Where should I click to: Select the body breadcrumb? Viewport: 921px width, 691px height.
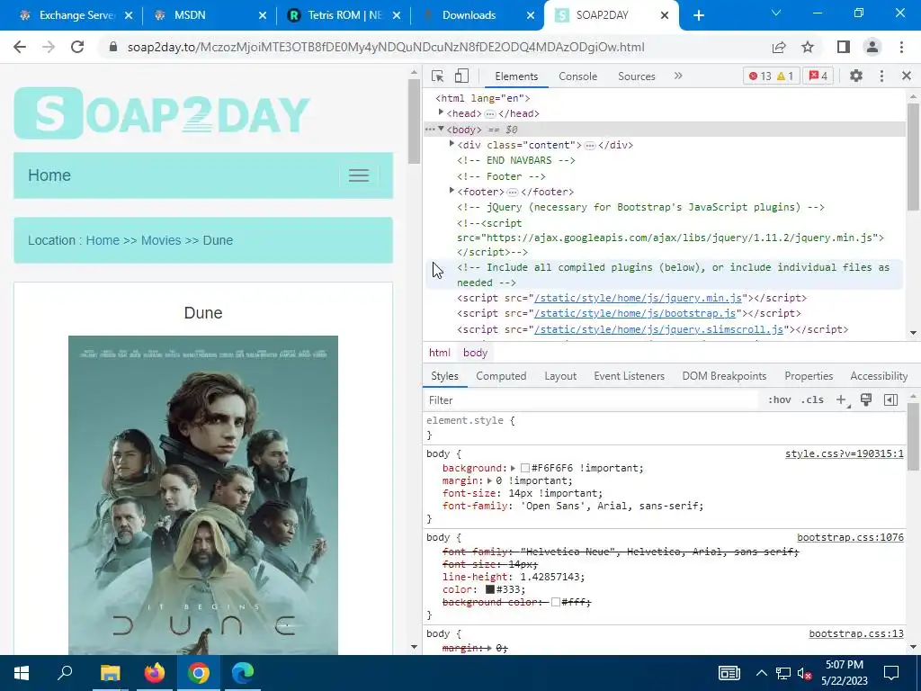pyautogui.click(x=475, y=353)
